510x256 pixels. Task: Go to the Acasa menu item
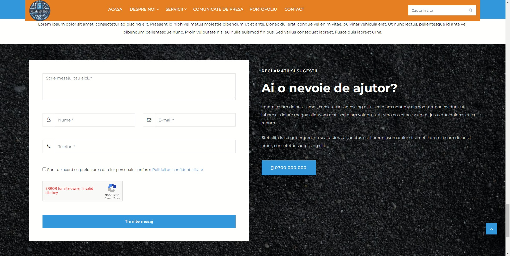(115, 9)
